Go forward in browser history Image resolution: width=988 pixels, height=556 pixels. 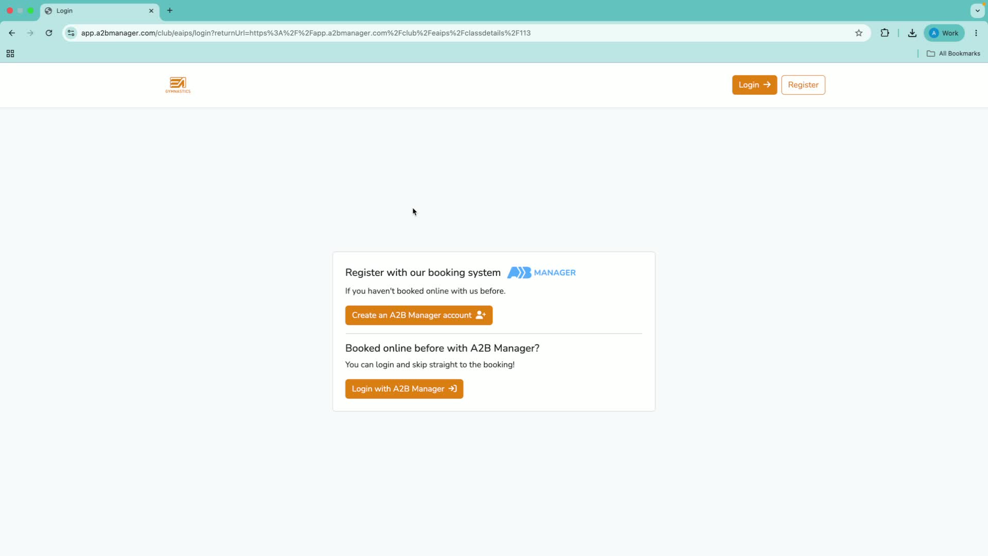(30, 33)
